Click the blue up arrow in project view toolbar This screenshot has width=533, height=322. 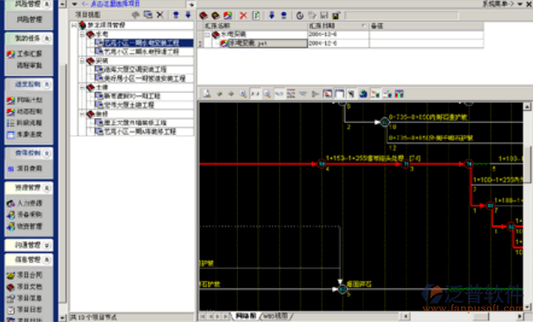[x=176, y=15]
